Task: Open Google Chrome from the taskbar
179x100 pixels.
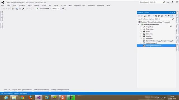Action: tap(22, 97)
